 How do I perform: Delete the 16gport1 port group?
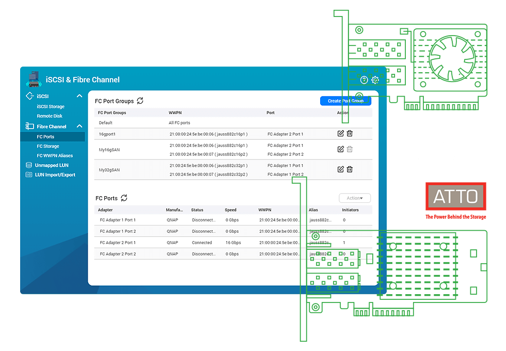pyautogui.click(x=350, y=134)
